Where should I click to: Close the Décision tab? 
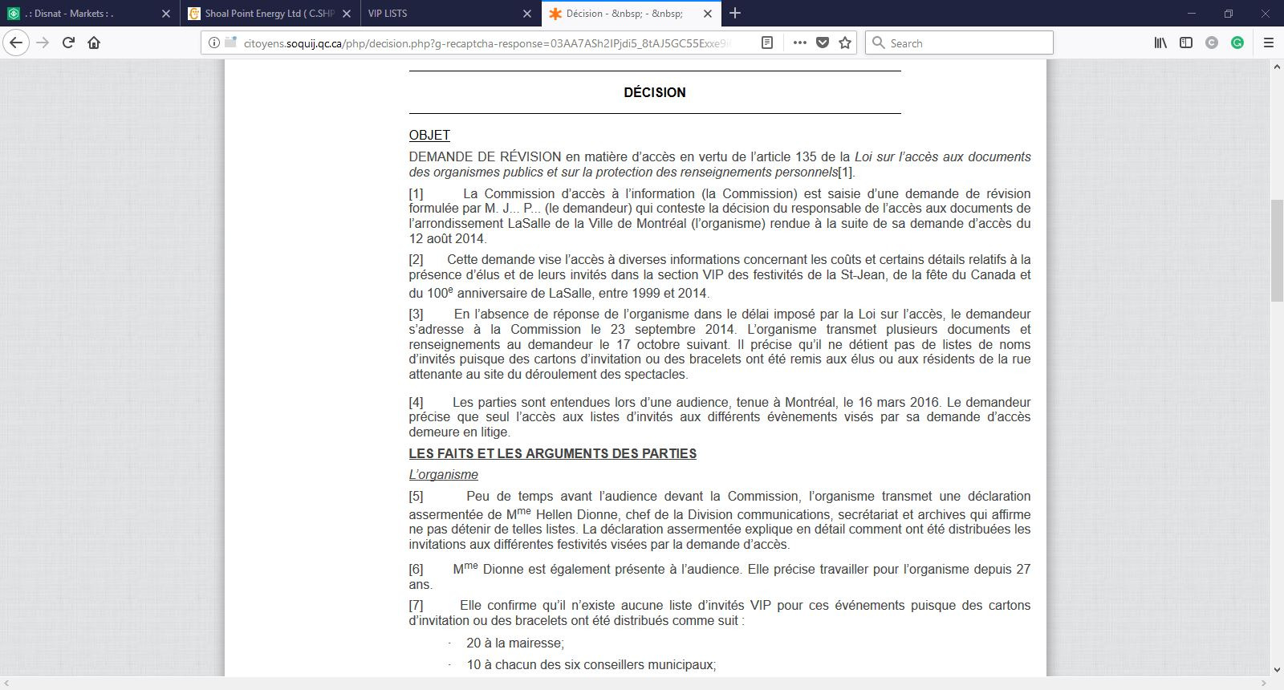point(708,14)
